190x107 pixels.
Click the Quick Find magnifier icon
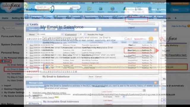pos(3,28)
